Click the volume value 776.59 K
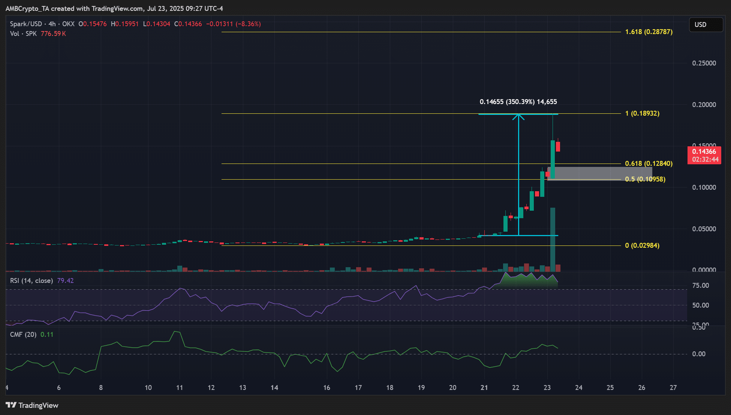Screen dimensions: 731x415 point(53,34)
